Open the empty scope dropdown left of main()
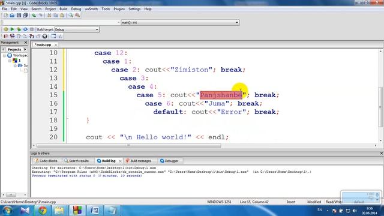Screen dimensions: 384x216 (x=61, y=23)
